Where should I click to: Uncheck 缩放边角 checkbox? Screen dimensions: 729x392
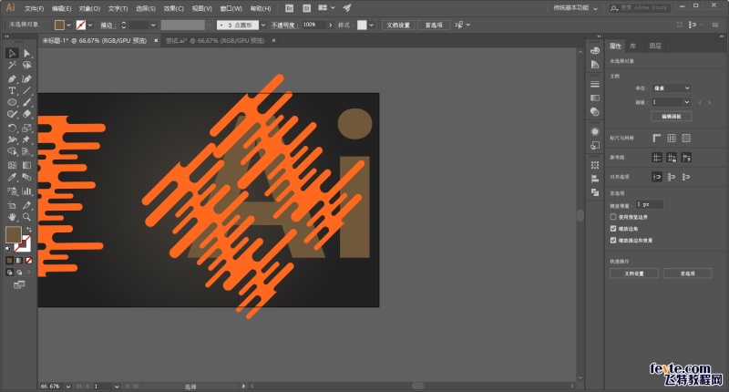(613, 228)
